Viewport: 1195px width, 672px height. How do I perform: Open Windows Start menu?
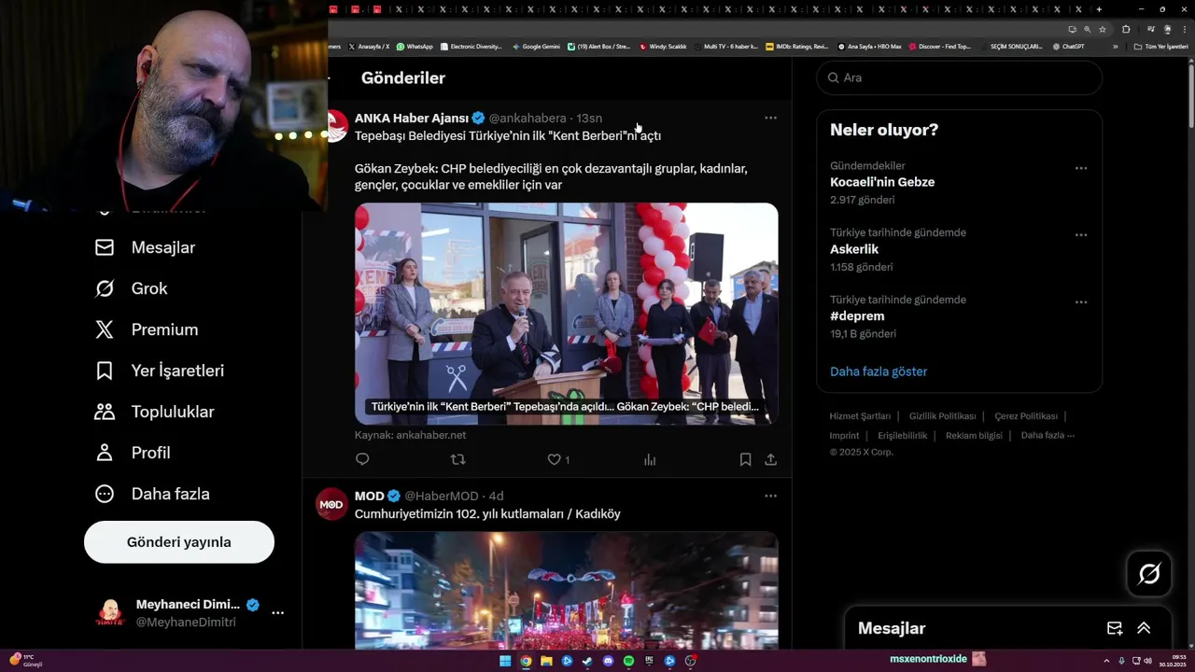[x=505, y=661]
